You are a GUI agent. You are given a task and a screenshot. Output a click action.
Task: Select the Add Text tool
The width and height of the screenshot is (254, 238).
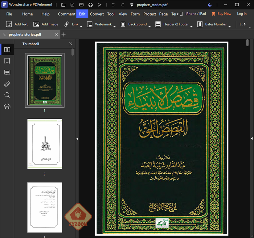[x=17, y=24]
